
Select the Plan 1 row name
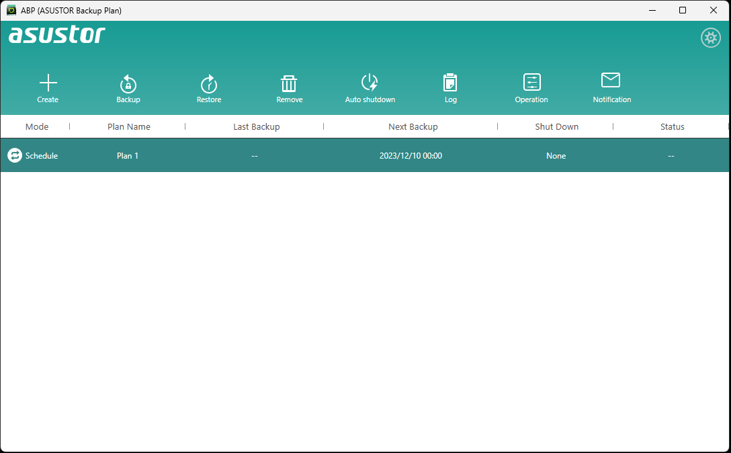pyautogui.click(x=128, y=155)
